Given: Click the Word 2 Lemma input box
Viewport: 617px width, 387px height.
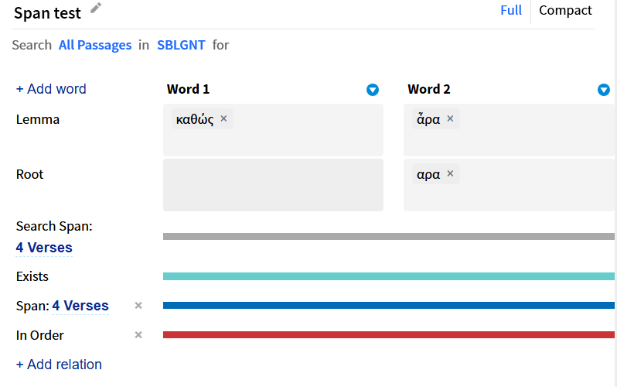Looking at the screenshot, I should tap(510, 130).
